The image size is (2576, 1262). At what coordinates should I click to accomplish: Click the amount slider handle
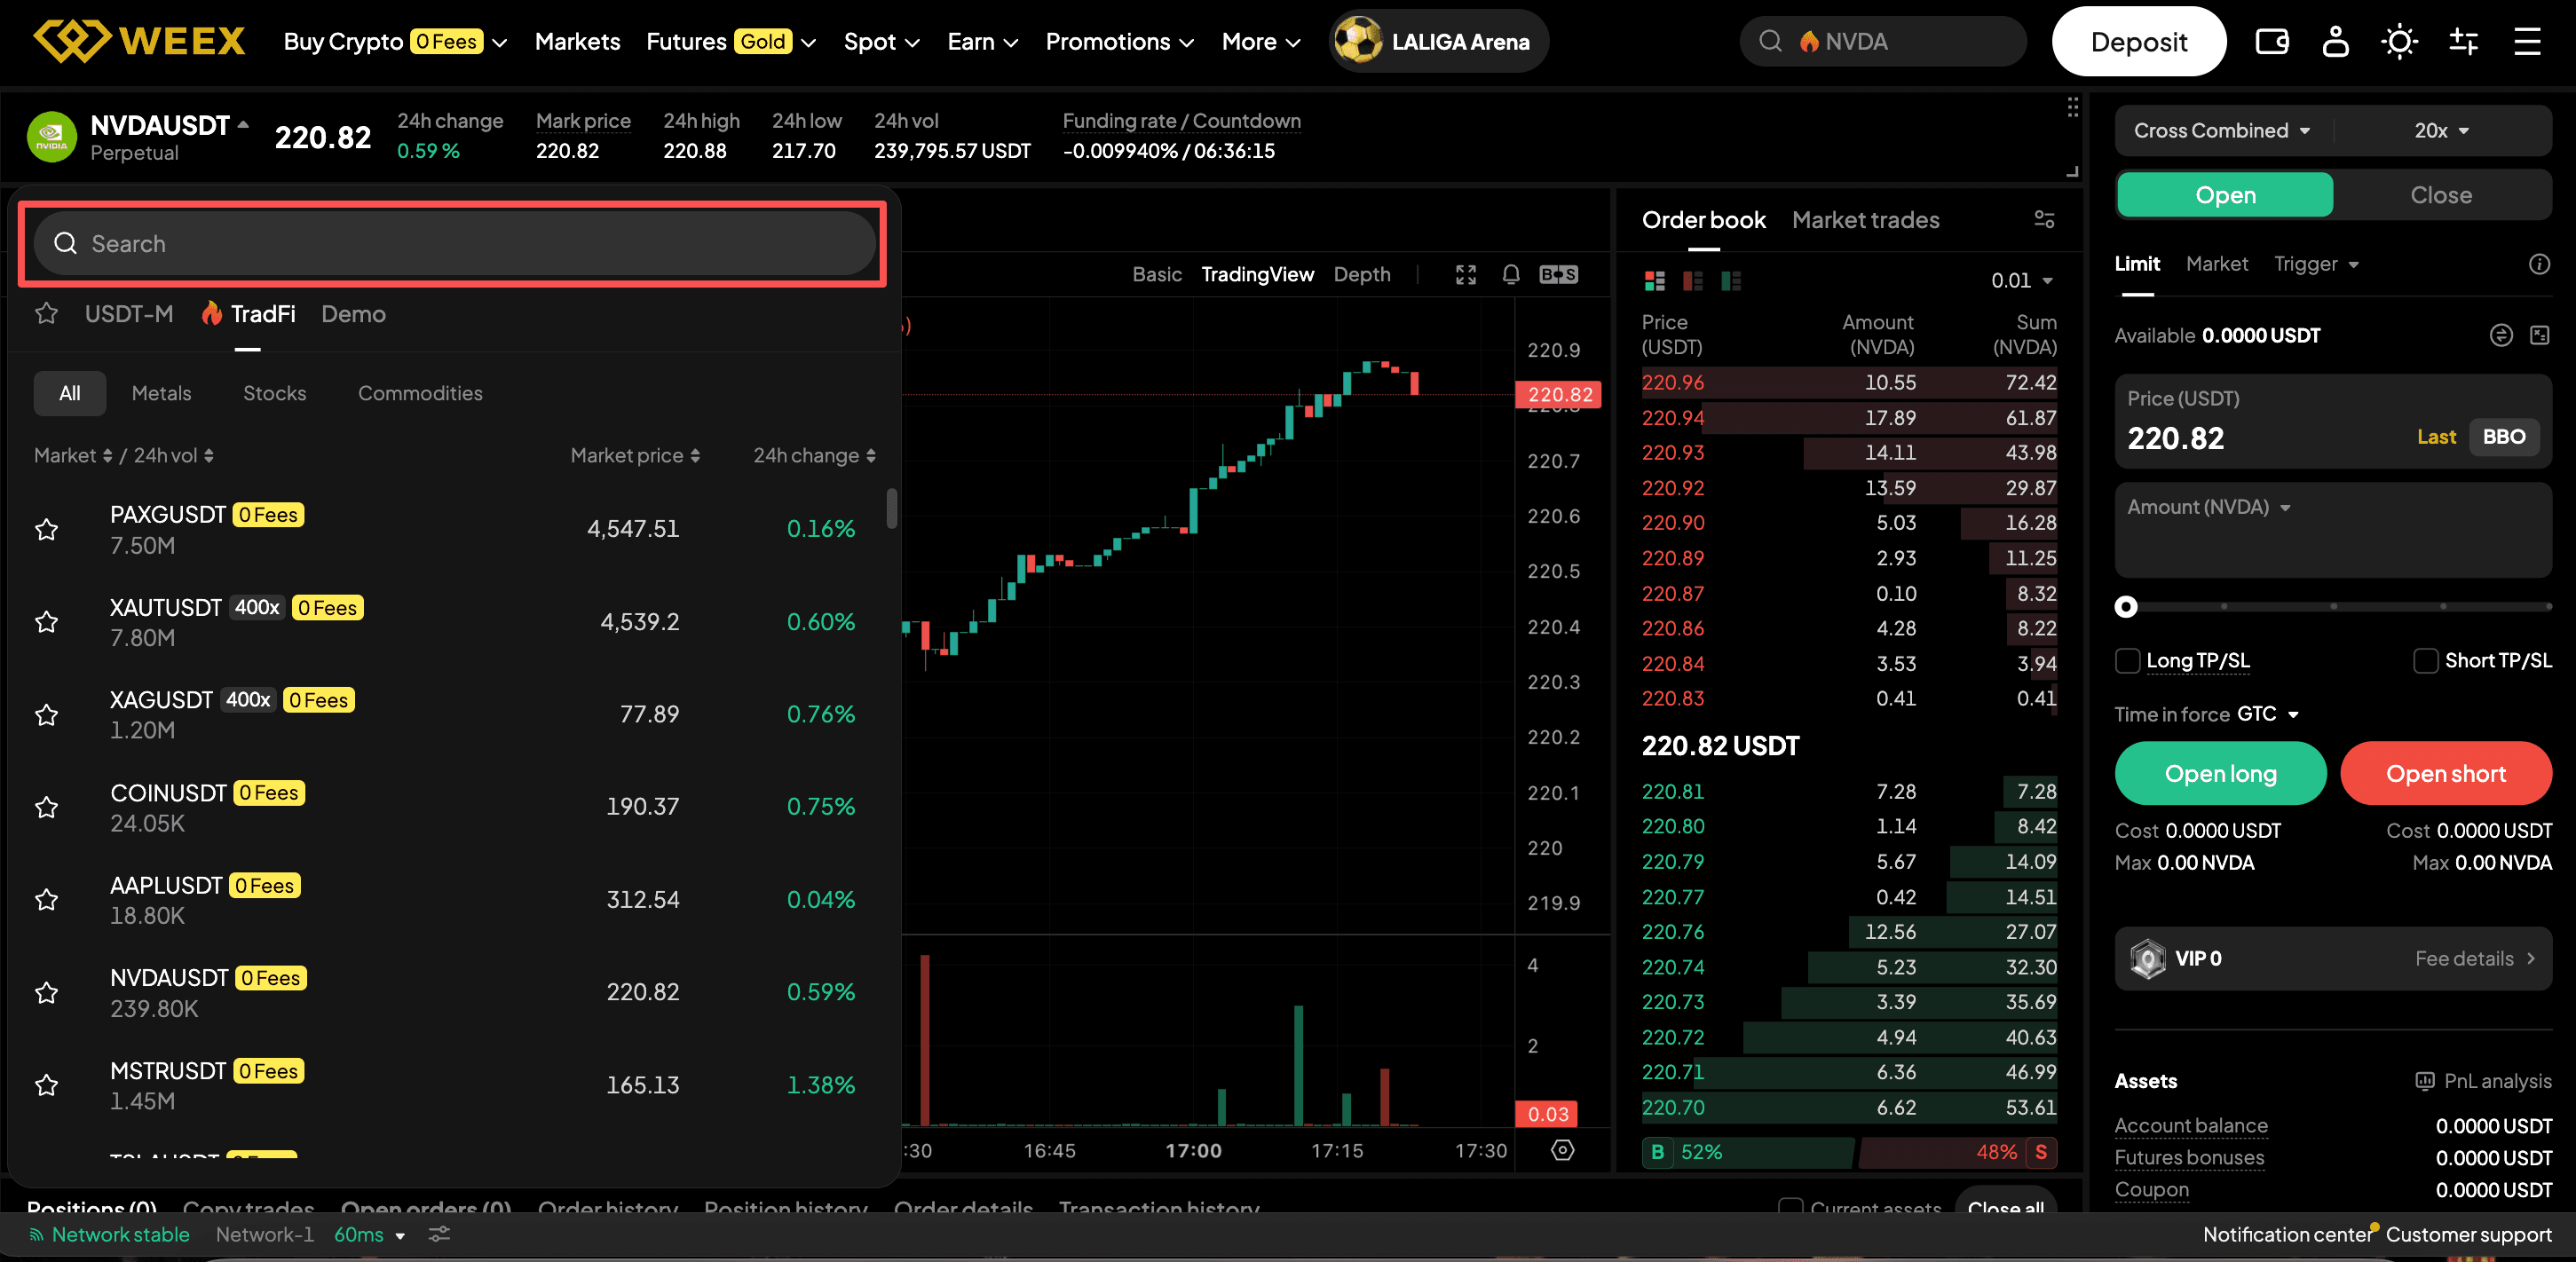2126,607
